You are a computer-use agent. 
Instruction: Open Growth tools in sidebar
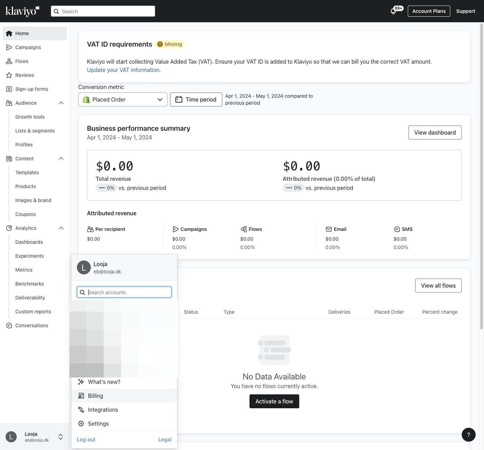pos(30,117)
